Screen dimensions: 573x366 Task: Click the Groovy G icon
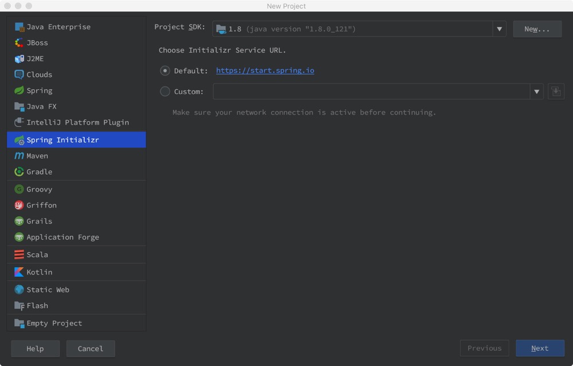coord(19,189)
